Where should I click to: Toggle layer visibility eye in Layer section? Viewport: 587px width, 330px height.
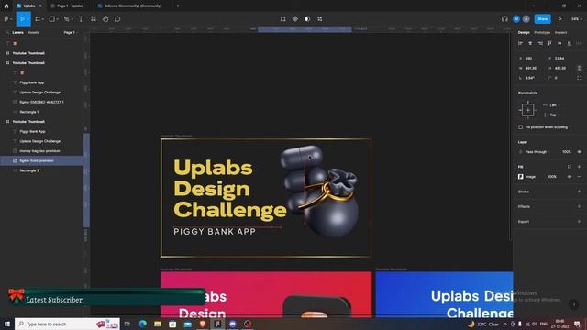point(579,152)
